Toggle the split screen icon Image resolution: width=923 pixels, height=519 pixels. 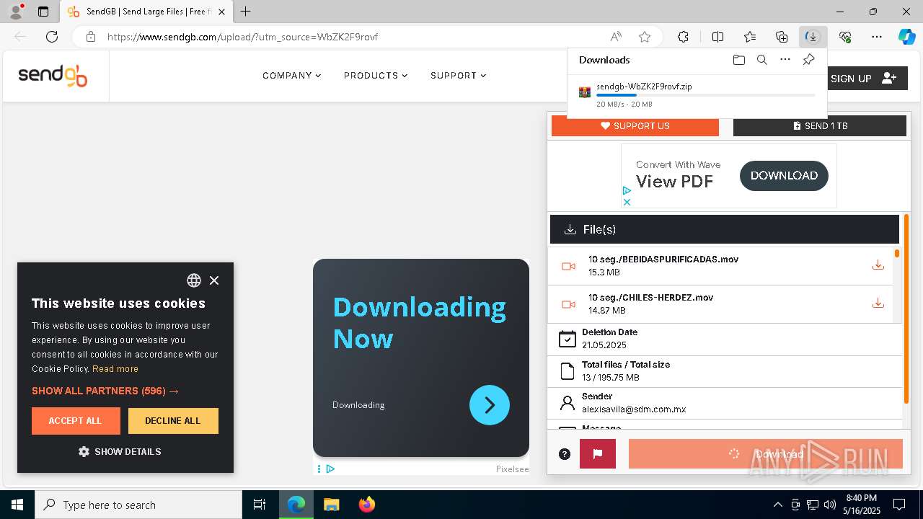coord(717,37)
